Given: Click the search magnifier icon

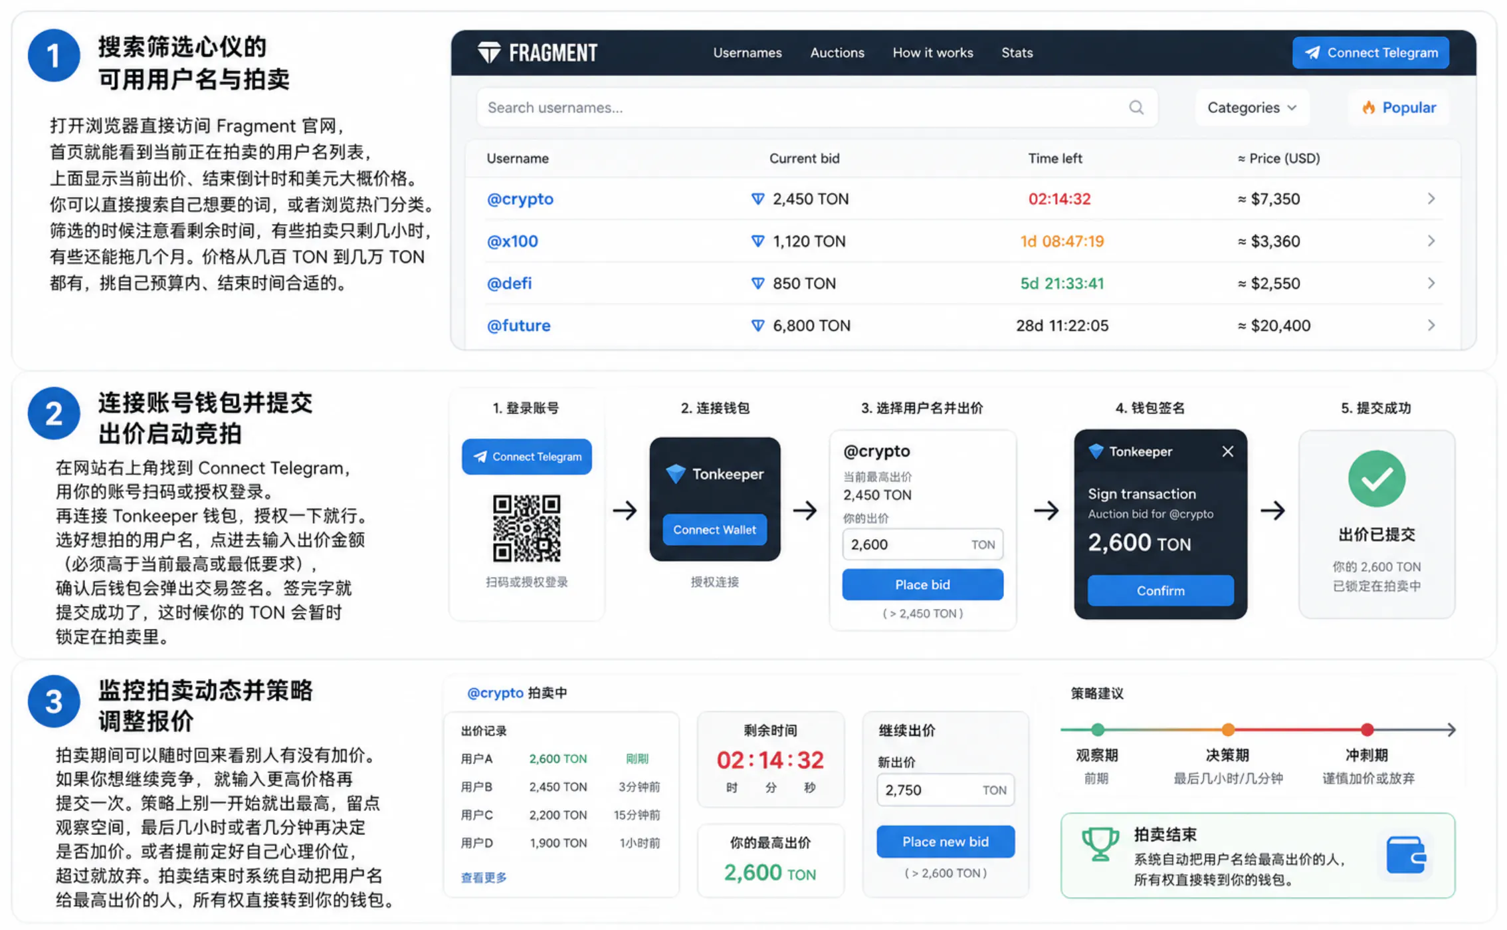Looking at the screenshot, I should pos(1136,108).
